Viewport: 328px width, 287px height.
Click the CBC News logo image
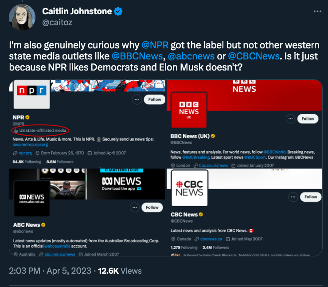(x=190, y=188)
